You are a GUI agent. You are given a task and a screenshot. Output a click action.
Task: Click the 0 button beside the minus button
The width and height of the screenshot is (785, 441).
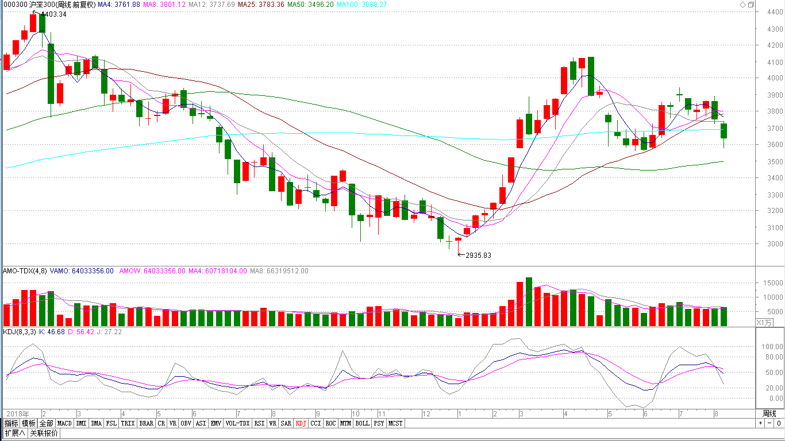[x=779, y=423]
